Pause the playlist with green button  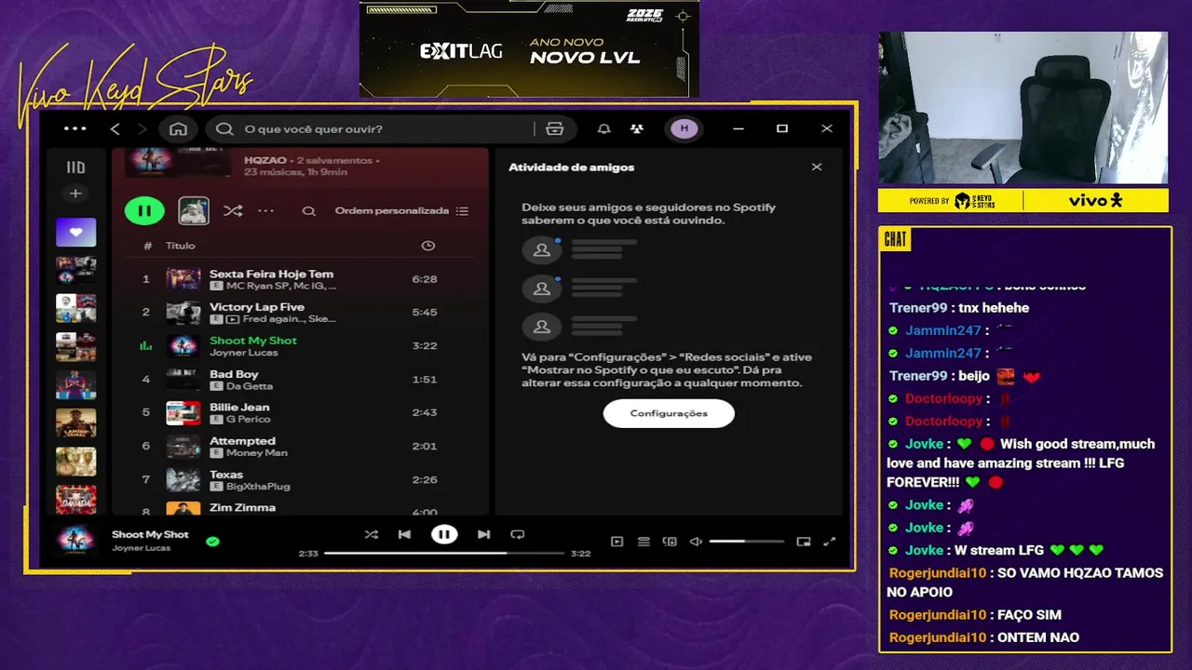[x=144, y=211]
